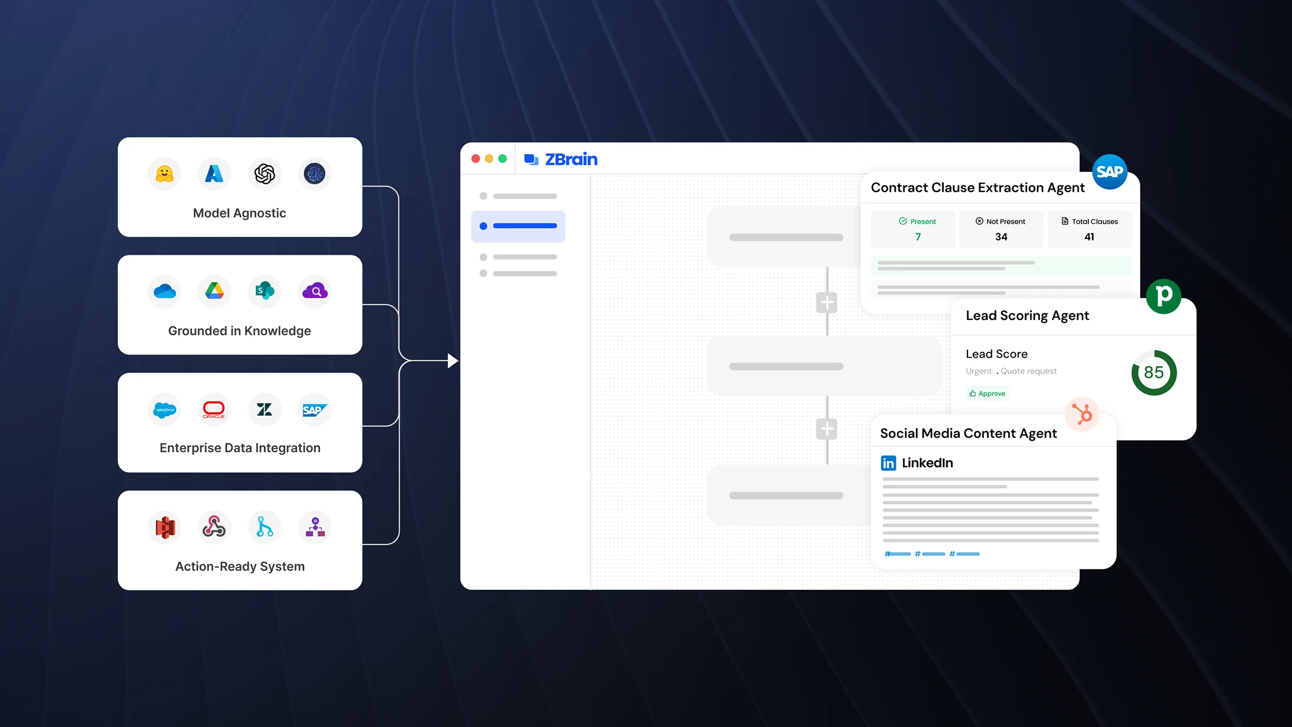This screenshot has width=1292, height=727.
Task: Click the Present count 7 tile
Action: pos(913,230)
